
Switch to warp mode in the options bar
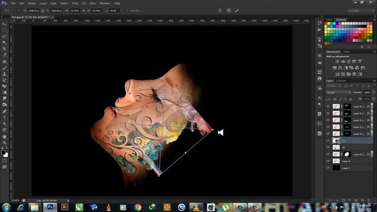pos(220,11)
